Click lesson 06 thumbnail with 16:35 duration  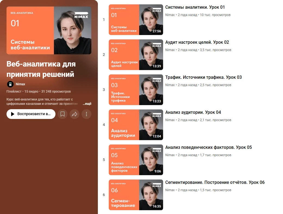[136, 195]
